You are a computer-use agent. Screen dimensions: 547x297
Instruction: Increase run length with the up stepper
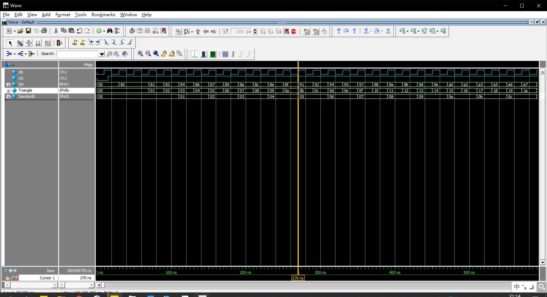pyautogui.click(x=255, y=30)
